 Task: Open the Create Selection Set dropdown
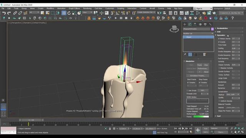click(146, 12)
